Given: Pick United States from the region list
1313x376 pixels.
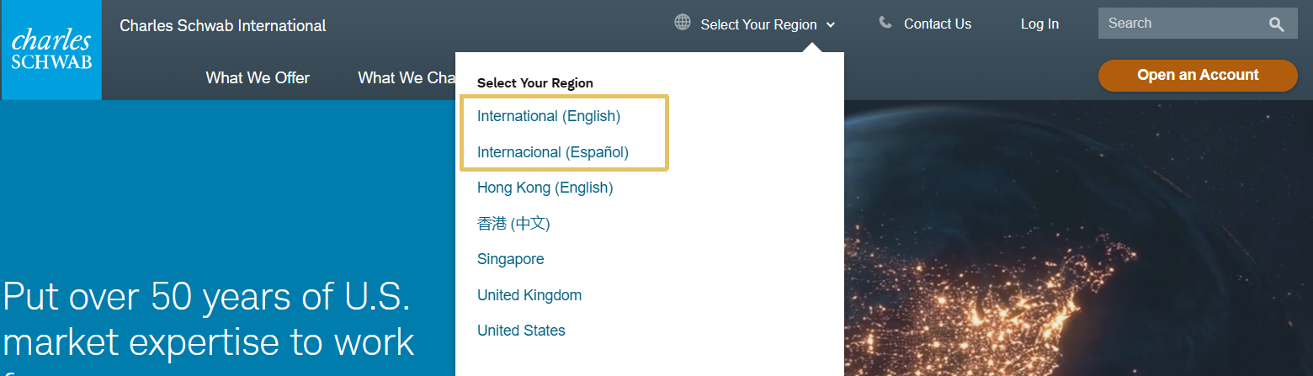Looking at the screenshot, I should pyautogui.click(x=521, y=331).
